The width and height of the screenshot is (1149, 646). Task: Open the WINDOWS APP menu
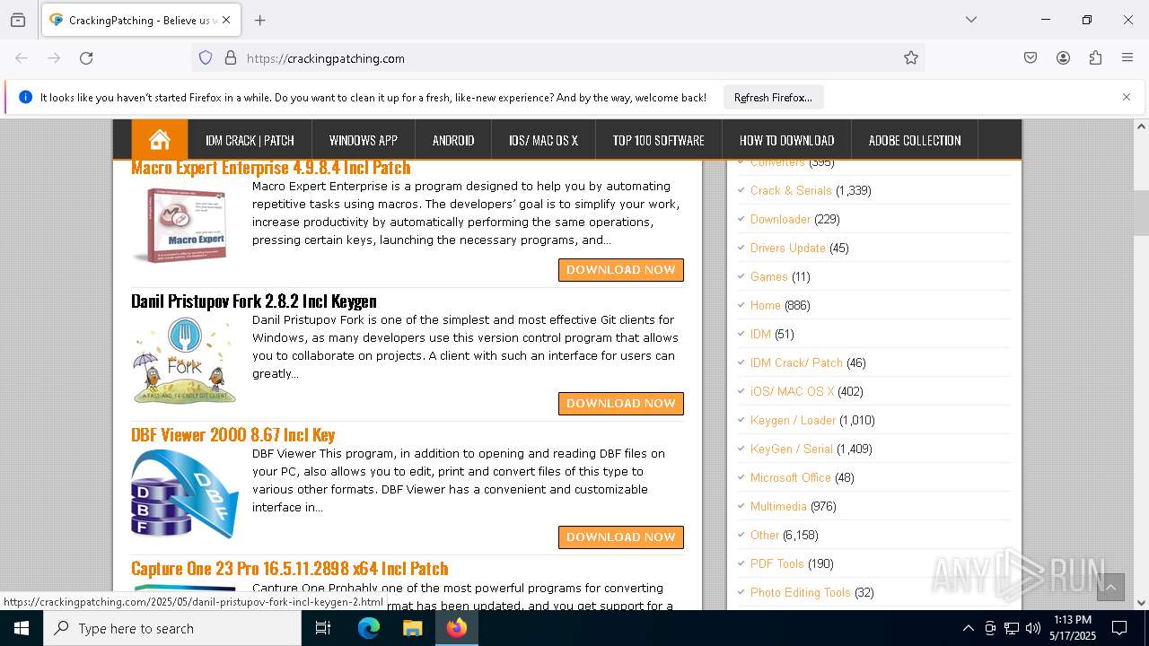[364, 140]
